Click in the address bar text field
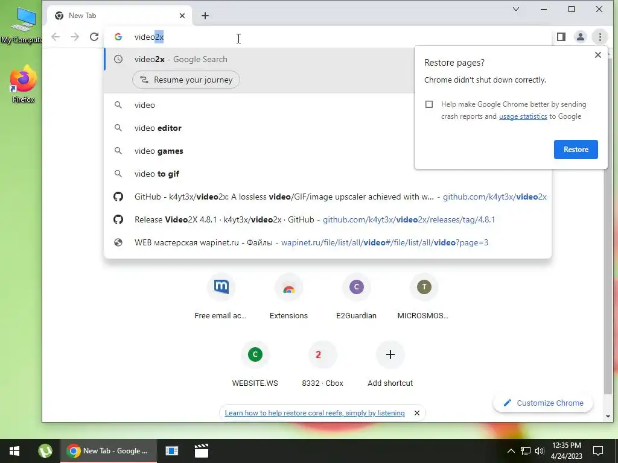Viewport: 618px width, 463px height. coord(327,37)
